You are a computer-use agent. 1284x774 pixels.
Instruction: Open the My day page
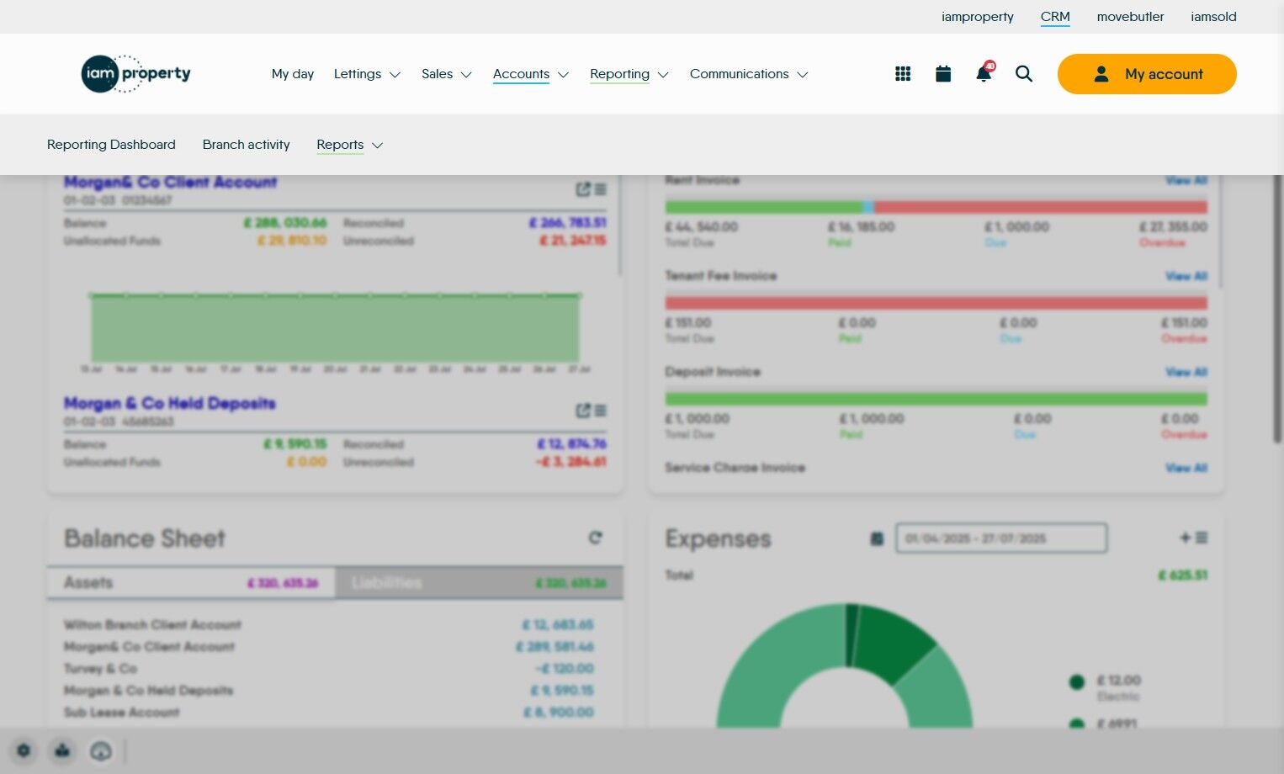coord(293,74)
